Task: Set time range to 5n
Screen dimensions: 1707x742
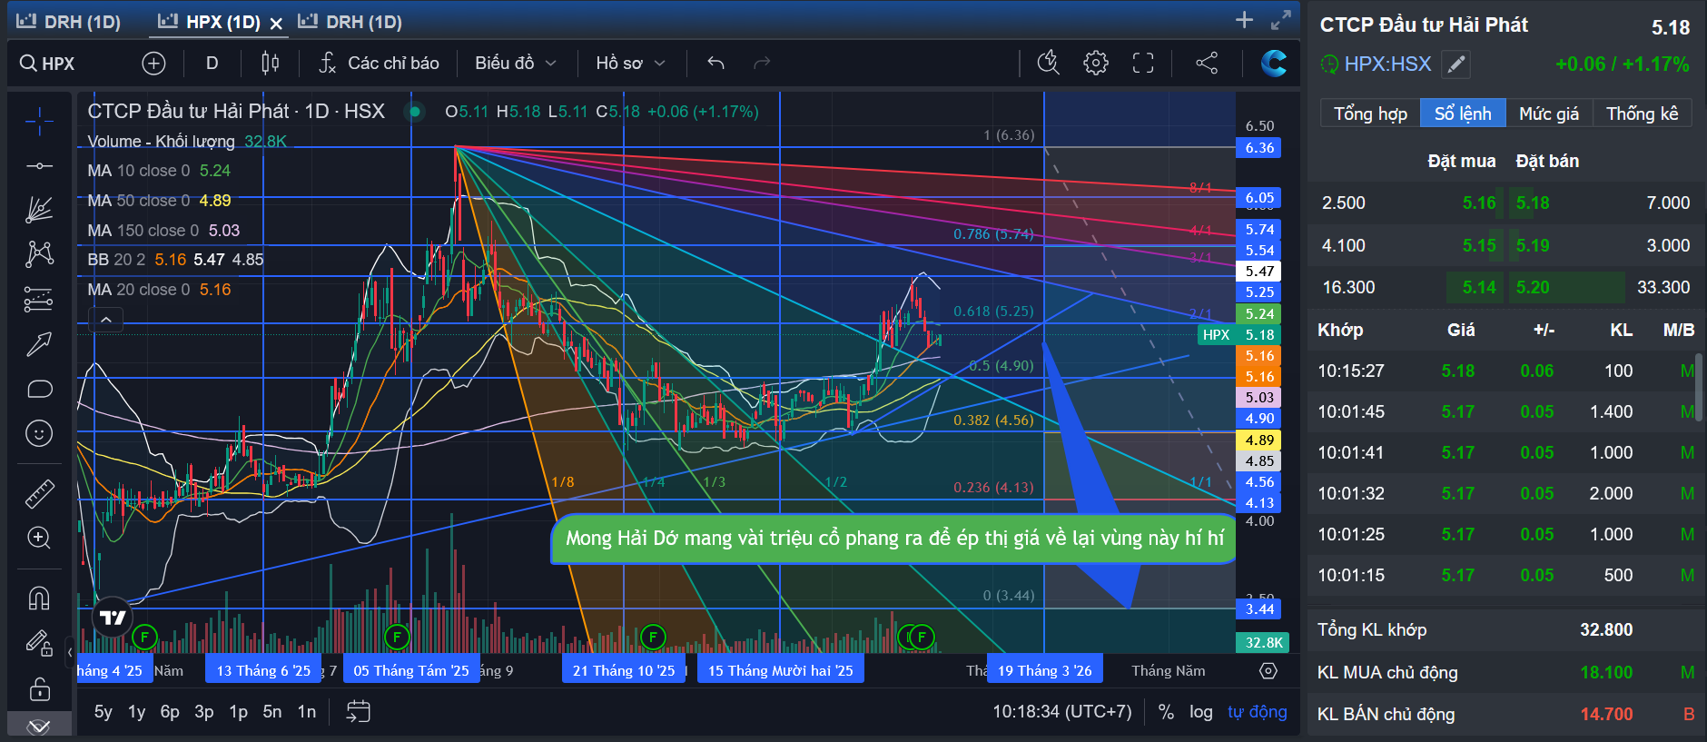Action: (x=272, y=712)
